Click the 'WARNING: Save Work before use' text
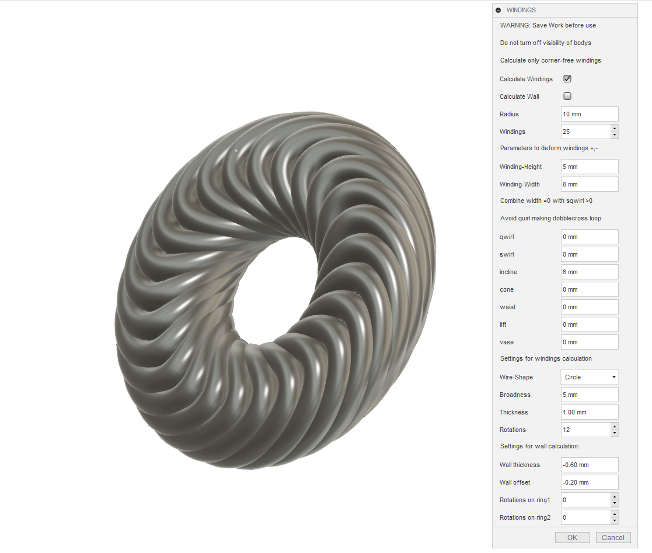Viewport: 652px width, 553px height. 548,25
